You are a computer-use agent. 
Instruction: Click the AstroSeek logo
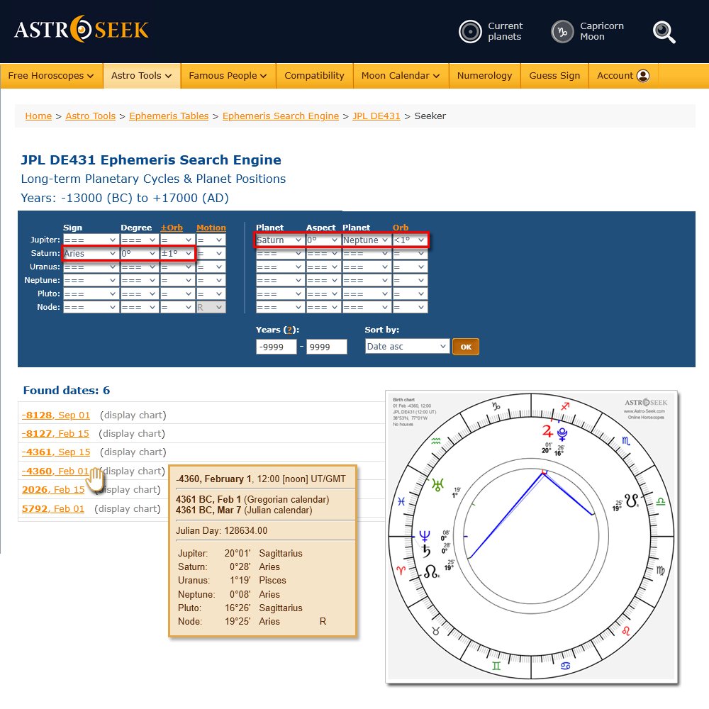tap(82, 29)
